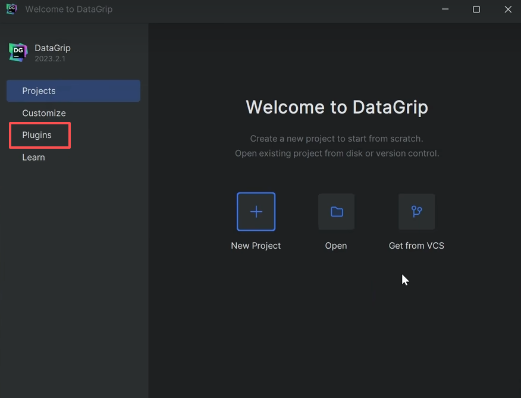521x398 pixels.
Task: Click the DataGrip icon in title bar
Action: coord(12,9)
